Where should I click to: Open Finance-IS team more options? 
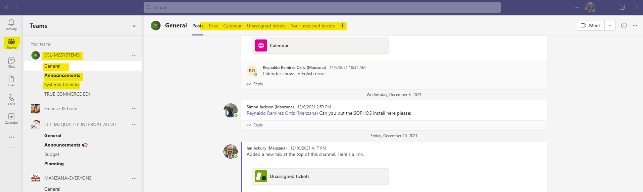[134, 109]
